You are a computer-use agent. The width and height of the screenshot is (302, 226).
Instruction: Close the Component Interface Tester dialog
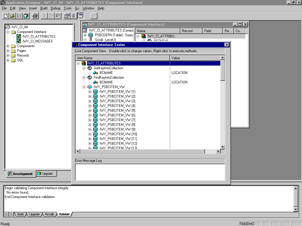227,45
